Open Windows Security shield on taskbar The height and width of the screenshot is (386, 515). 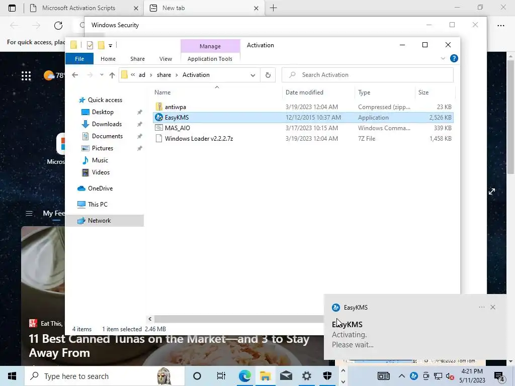click(327, 376)
